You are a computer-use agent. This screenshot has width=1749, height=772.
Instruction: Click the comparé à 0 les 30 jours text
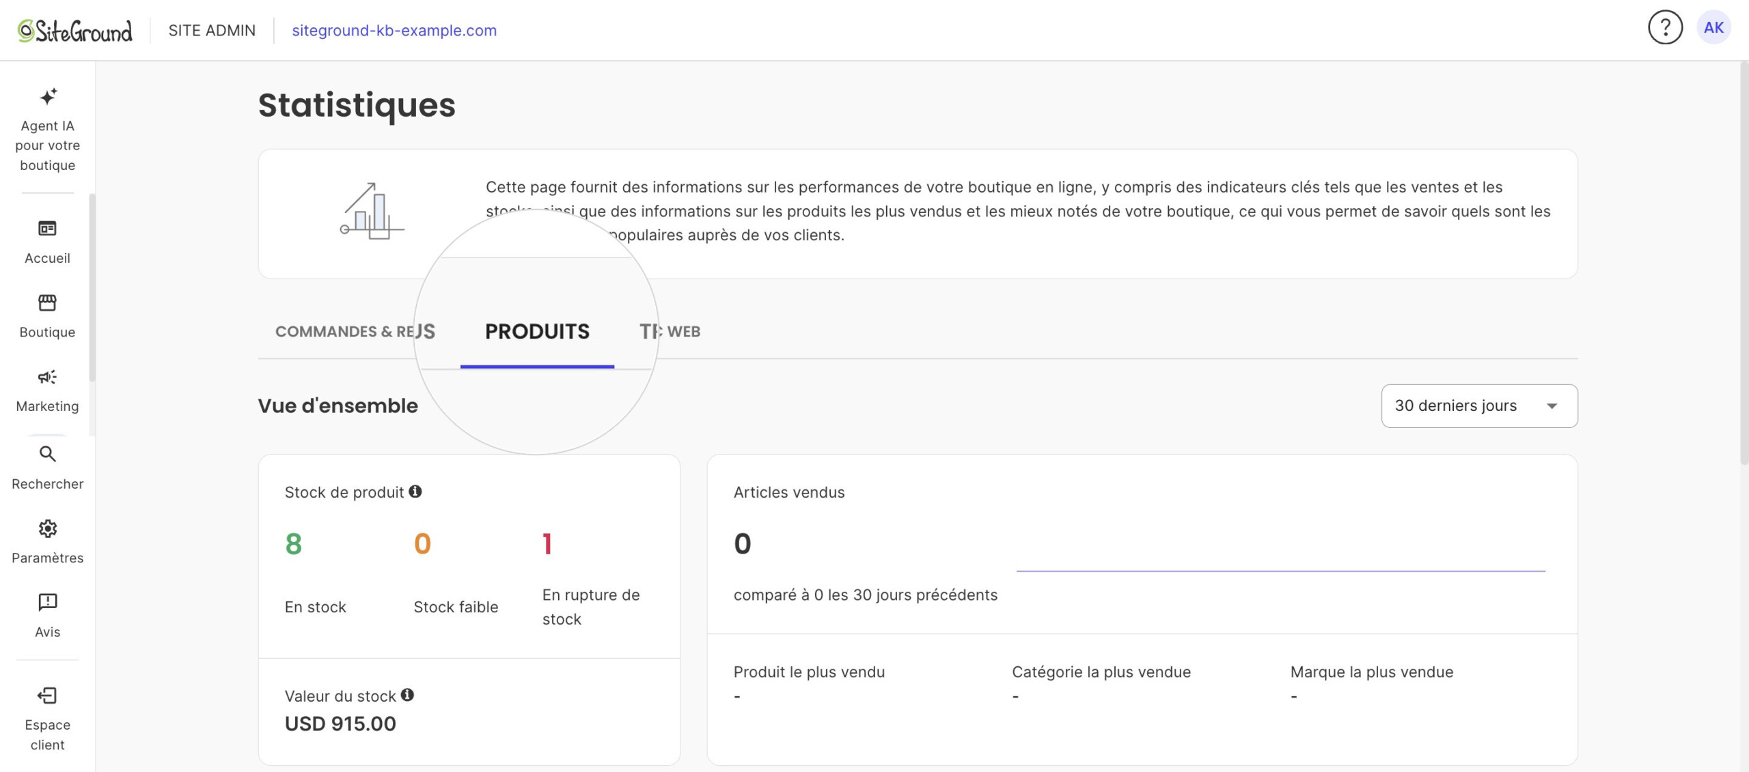(x=866, y=595)
